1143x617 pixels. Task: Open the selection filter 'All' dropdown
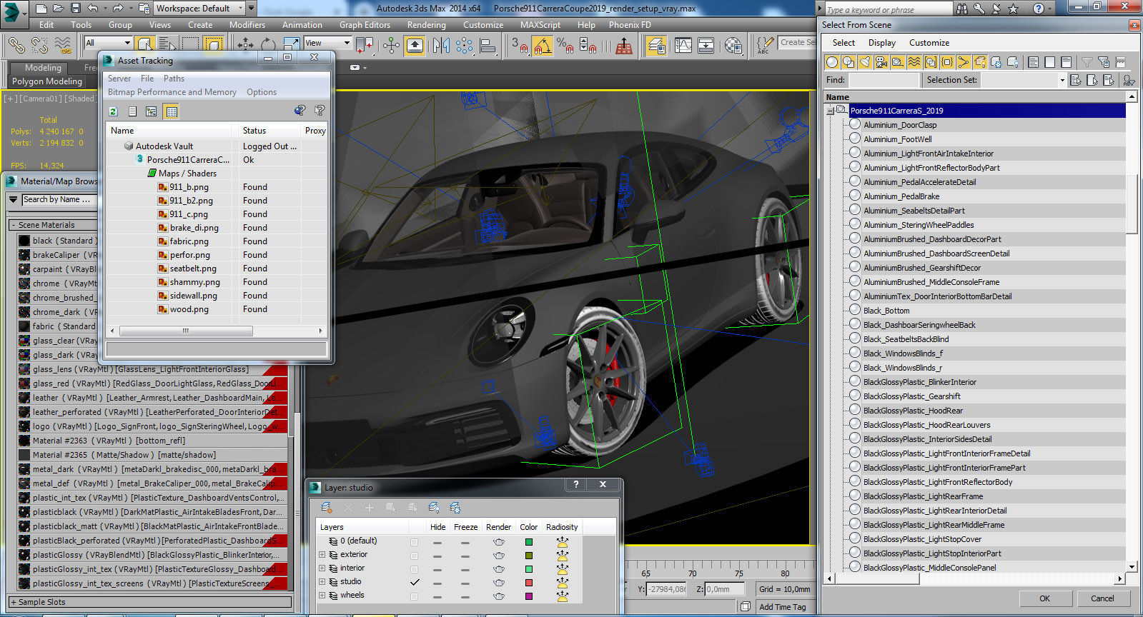[108, 44]
